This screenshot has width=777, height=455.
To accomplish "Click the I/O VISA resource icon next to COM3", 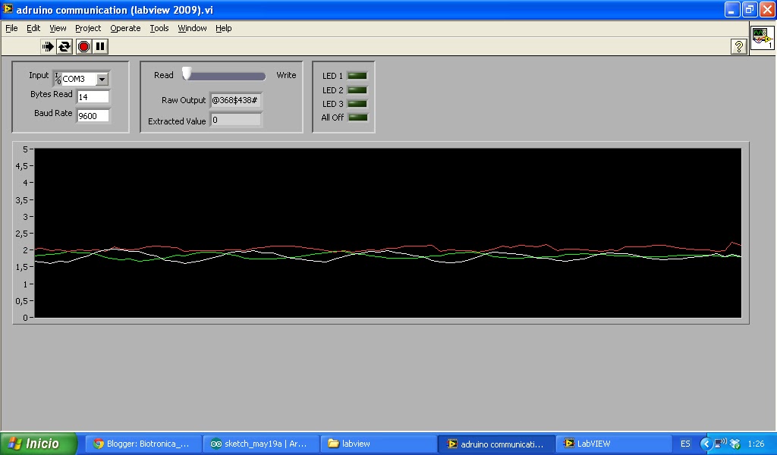I will click(x=58, y=78).
